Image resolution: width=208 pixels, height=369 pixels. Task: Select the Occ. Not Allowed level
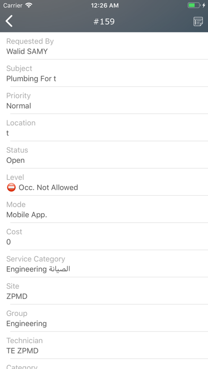tap(48, 188)
